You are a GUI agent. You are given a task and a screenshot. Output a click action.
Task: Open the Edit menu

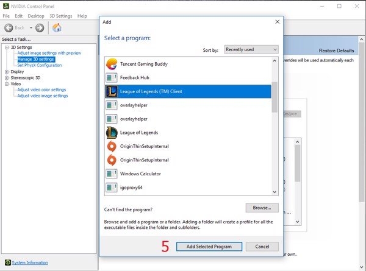[x=19, y=16]
